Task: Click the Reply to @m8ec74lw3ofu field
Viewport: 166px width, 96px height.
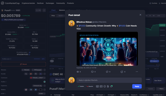Action: pyautogui.click(x=109, y=80)
